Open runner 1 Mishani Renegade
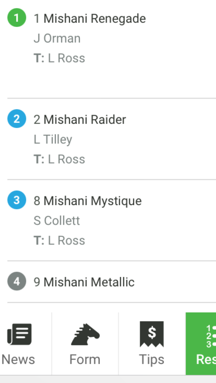The width and height of the screenshot is (216, 383). click(x=89, y=19)
